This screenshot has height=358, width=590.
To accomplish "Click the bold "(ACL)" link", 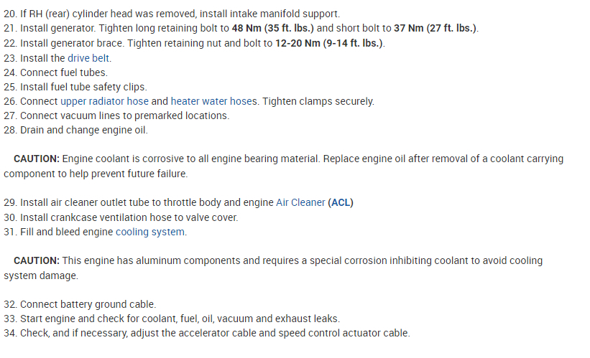I will coord(341,202).
